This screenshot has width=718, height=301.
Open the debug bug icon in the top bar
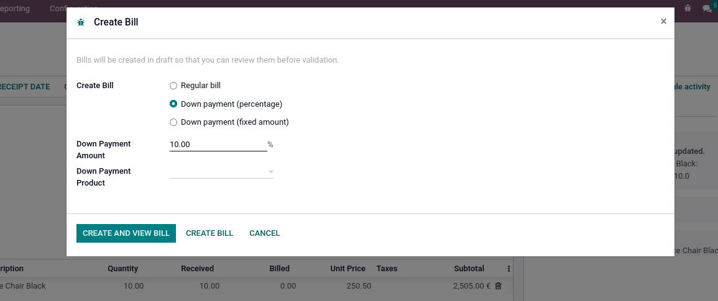688,8
